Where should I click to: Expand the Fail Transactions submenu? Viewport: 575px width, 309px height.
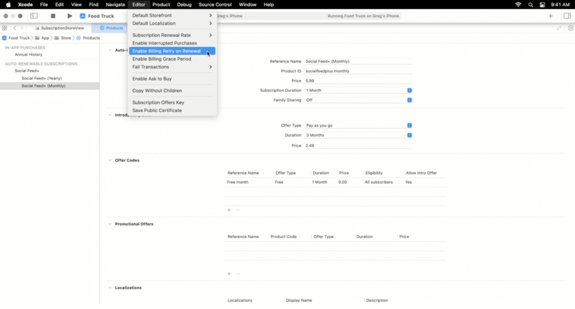(x=172, y=67)
